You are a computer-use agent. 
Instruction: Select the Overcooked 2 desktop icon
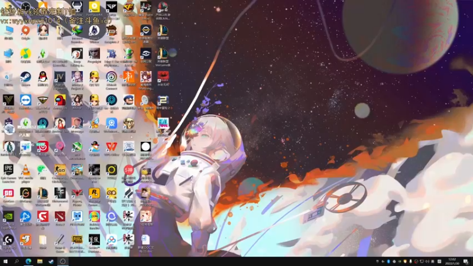tap(77, 170)
